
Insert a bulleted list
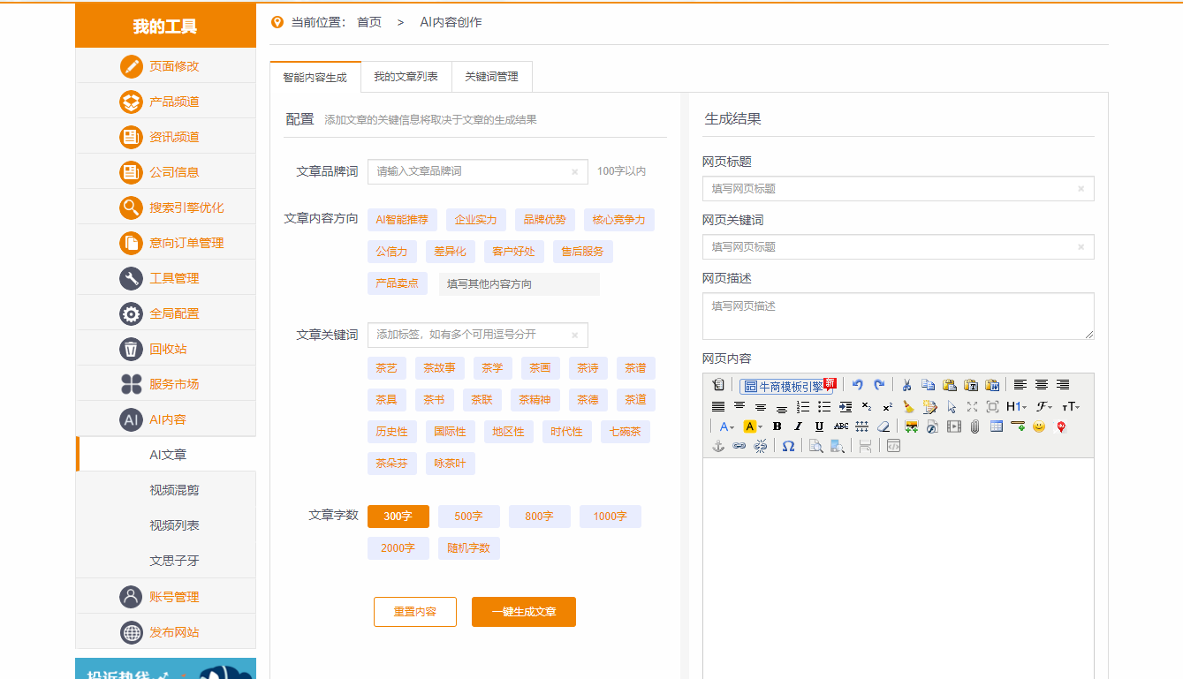click(824, 407)
